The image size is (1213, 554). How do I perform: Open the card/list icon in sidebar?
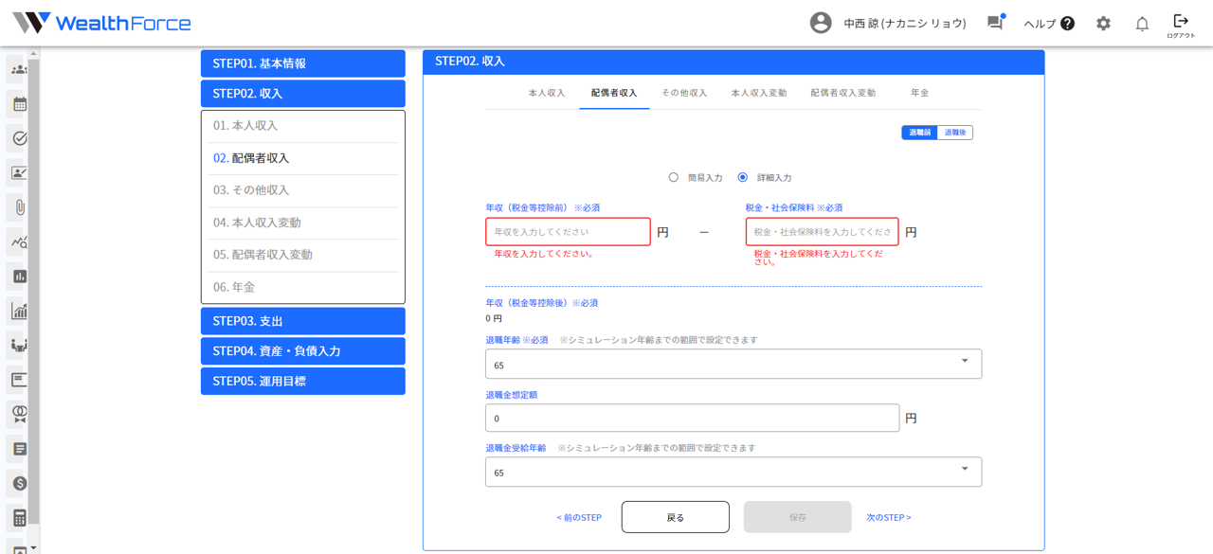coord(18,380)
